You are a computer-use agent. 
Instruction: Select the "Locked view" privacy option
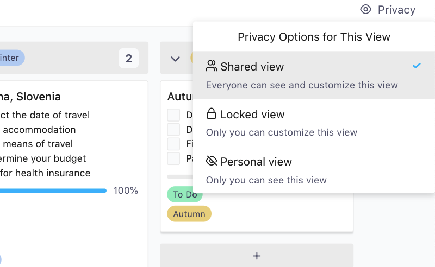point(252,115)
